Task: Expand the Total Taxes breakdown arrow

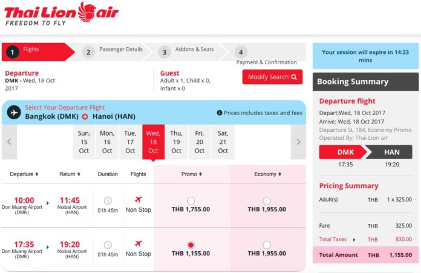Action: coord(354,240)
